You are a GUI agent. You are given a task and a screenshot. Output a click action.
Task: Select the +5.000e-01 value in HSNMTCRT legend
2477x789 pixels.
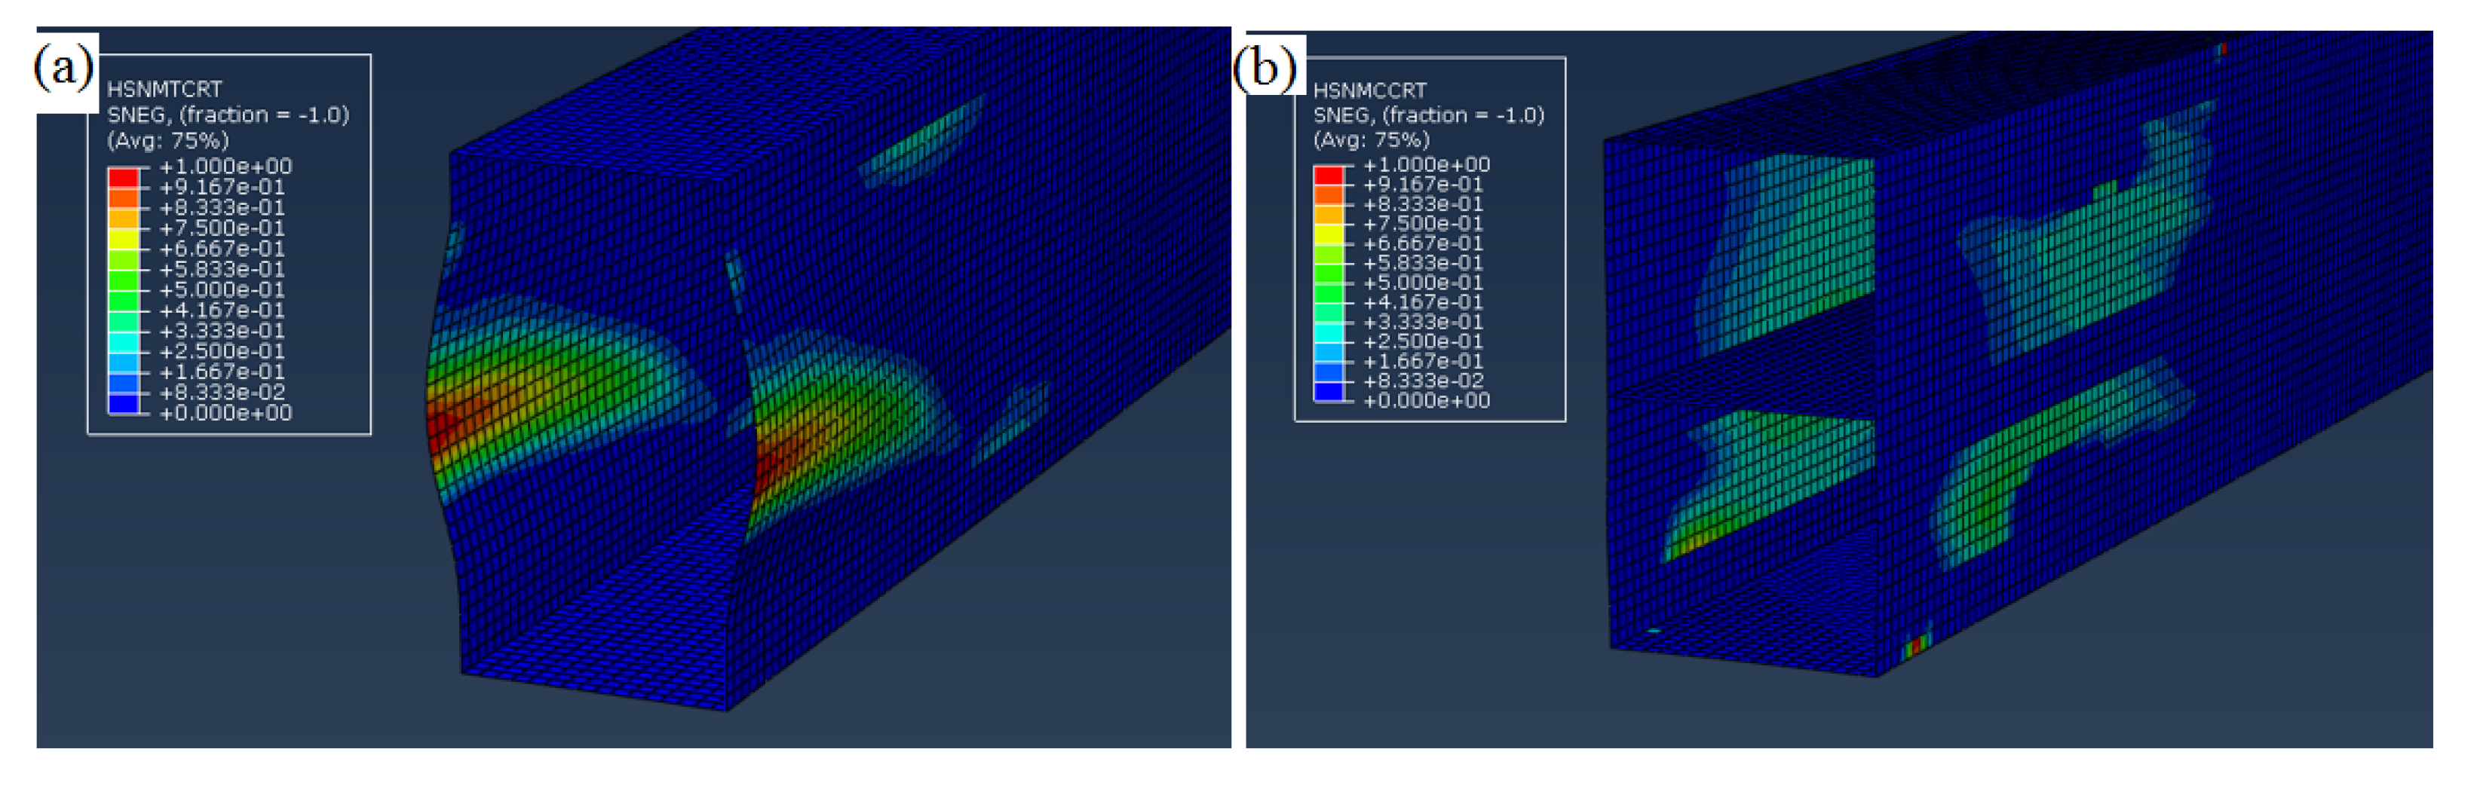pyautogui.click(x=221, y=289)
